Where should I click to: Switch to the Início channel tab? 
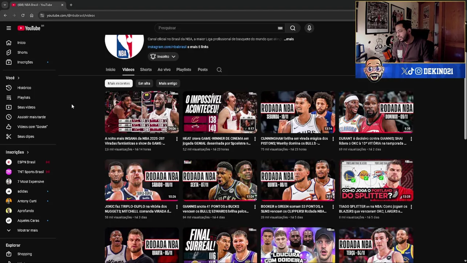pyautogui.click(x=111, y=70)
